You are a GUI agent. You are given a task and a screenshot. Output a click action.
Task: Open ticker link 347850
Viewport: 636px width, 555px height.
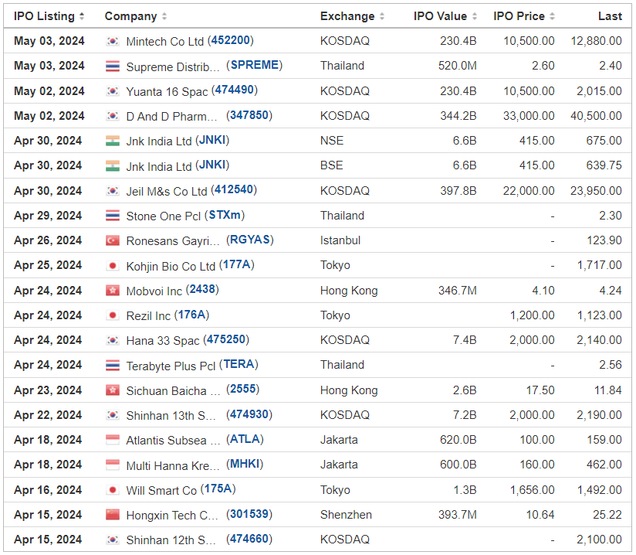249,115
